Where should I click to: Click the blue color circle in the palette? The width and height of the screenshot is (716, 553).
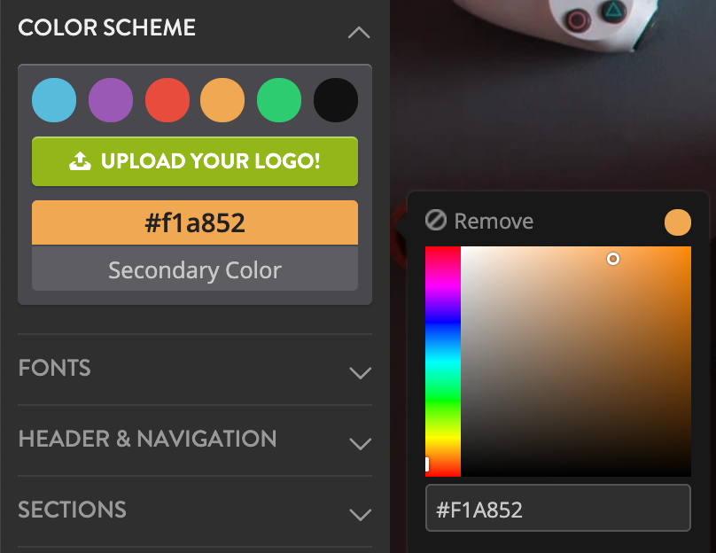coord(53,99)
